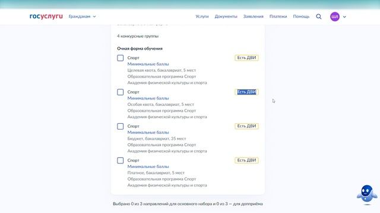Screen dimensions: 380x213
Task: Open the search magnifier icon
Action: click(x=319, y=17)
